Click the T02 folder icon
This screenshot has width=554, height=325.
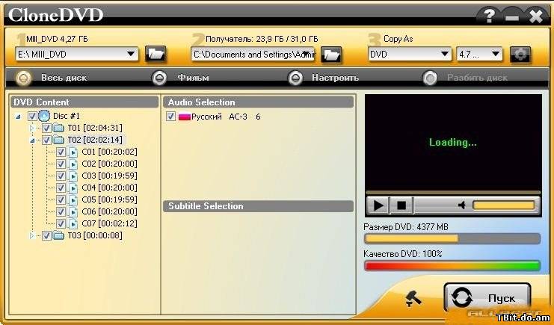tap(58, 140)
